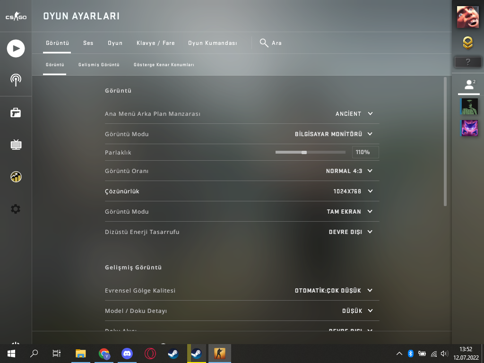484x363 pixels.
Task: Select the purple Gengar friend avatar
Action: [469, 128]
